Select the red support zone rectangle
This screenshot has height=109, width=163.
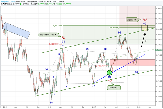(132, 62)
